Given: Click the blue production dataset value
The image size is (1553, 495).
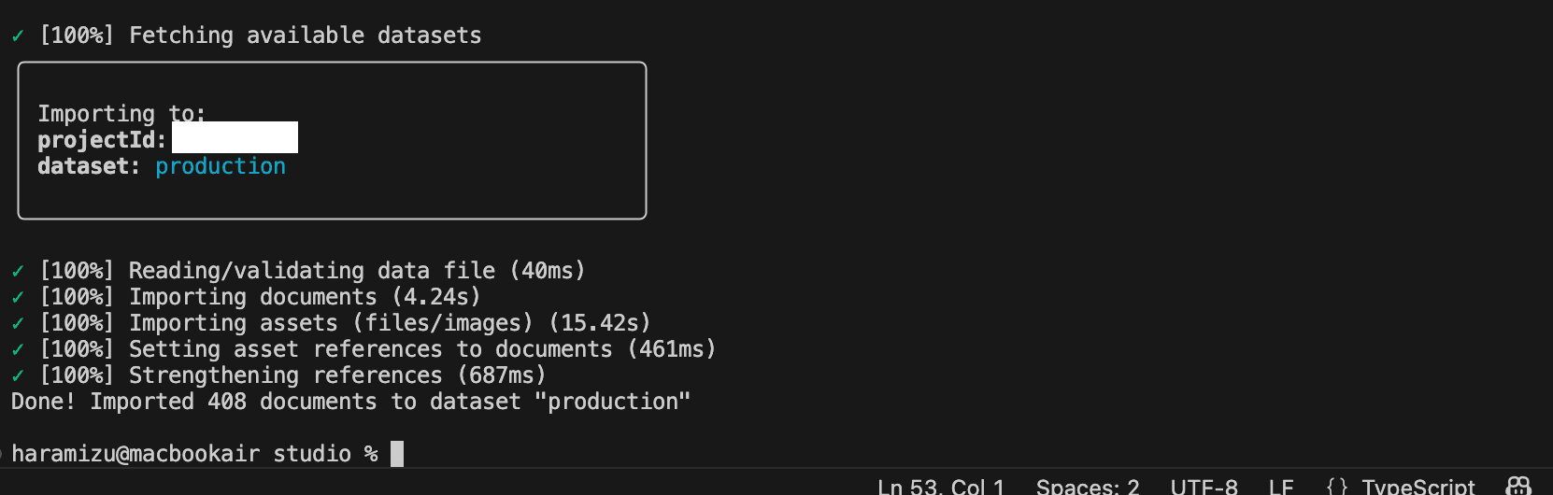Looking at the screenshot, I should tap(221, 166).
